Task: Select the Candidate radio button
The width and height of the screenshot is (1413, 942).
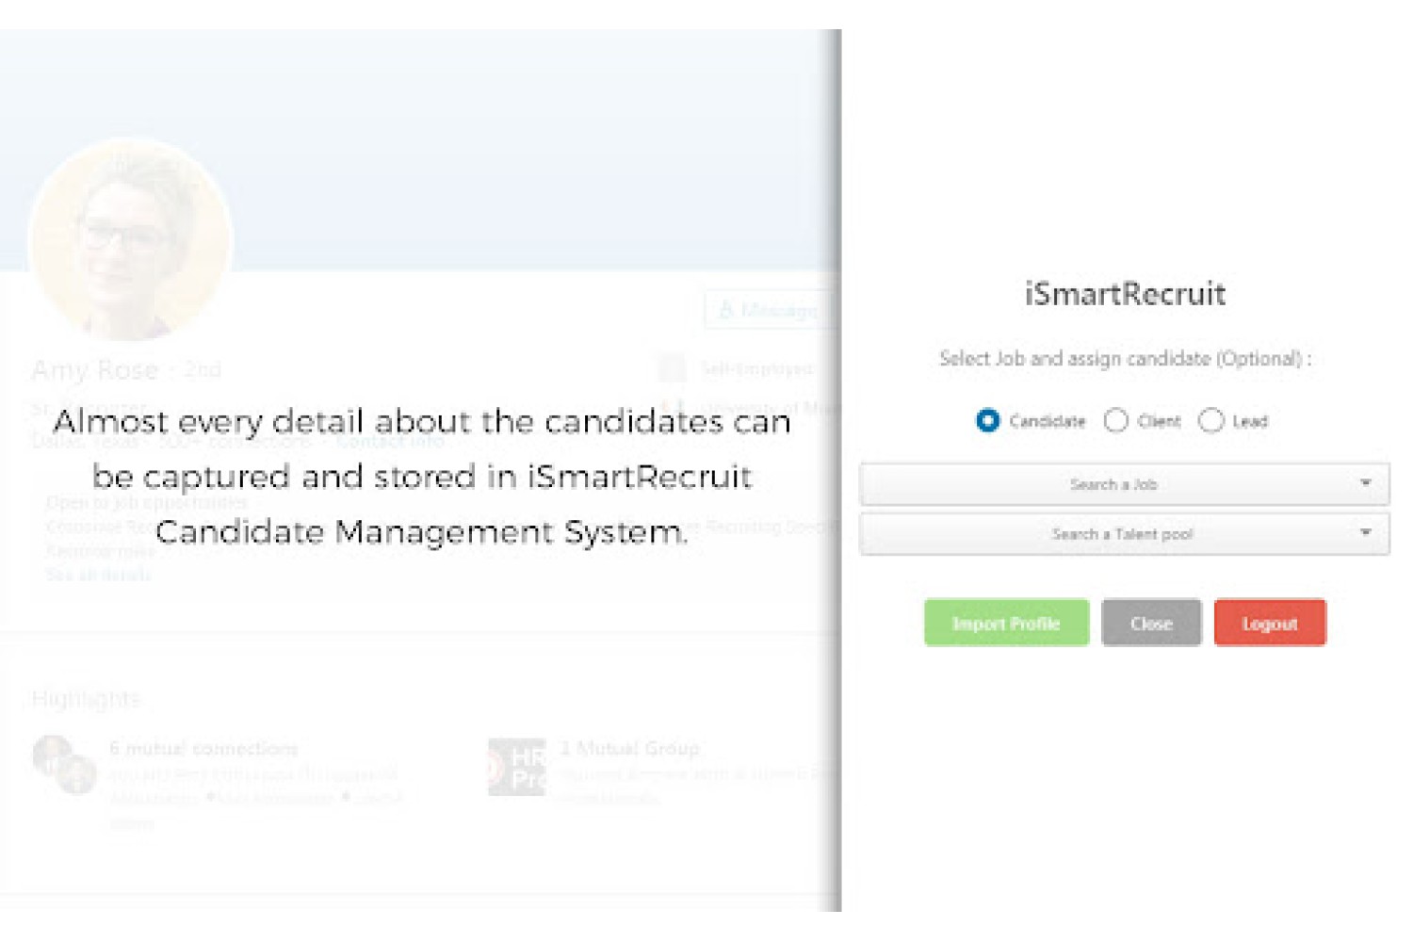Action: (x=987, y=420)
